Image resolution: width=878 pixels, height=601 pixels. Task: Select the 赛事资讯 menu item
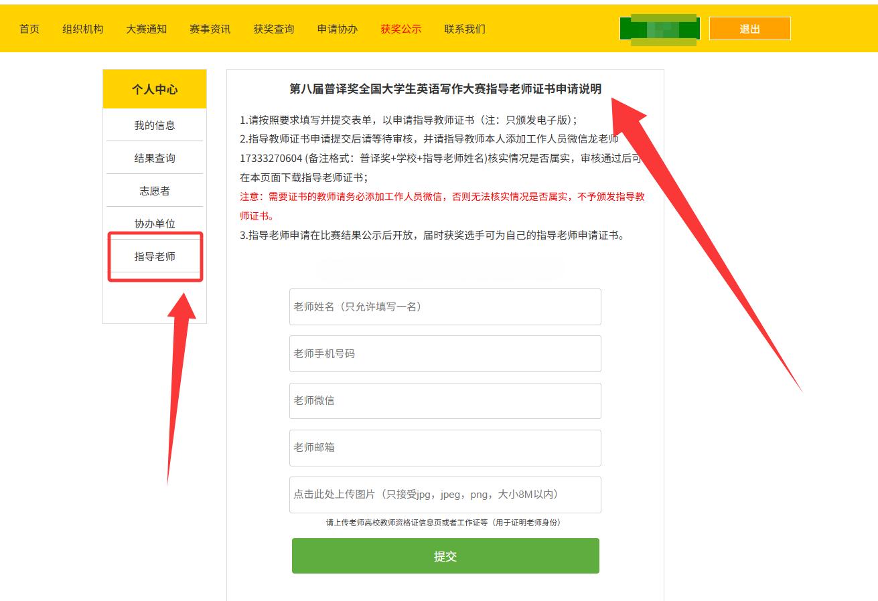210,29
